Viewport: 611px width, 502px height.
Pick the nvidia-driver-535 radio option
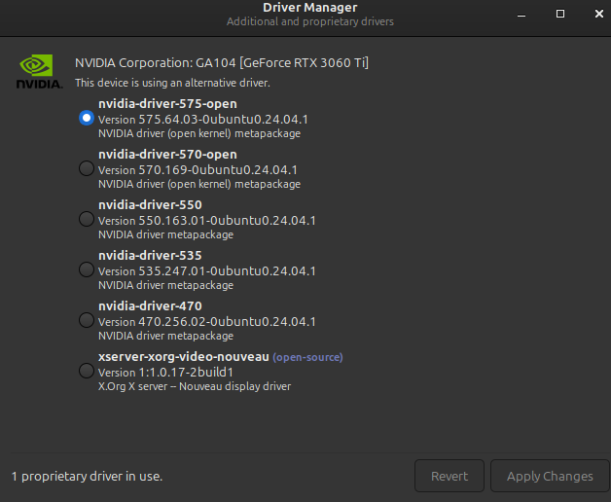[x=87, y=269]
